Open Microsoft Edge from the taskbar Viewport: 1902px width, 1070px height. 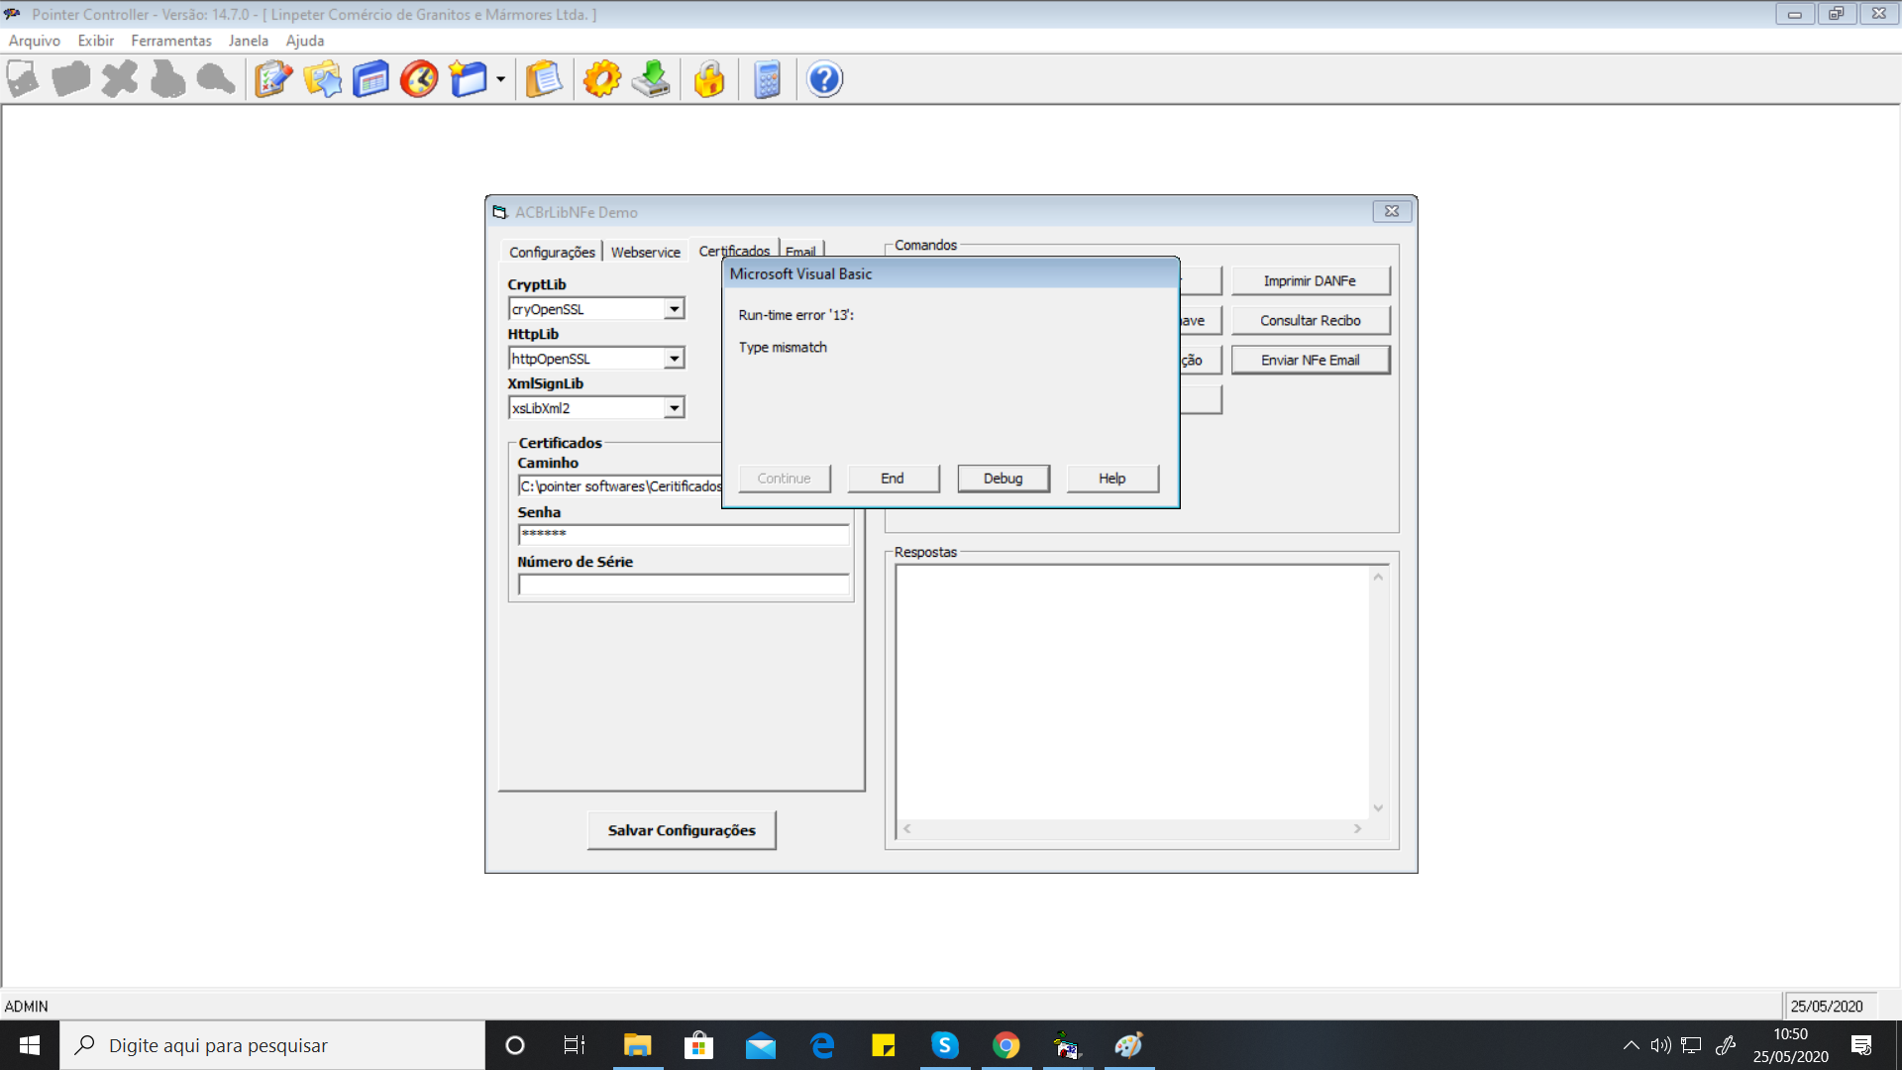(822, 1045)
